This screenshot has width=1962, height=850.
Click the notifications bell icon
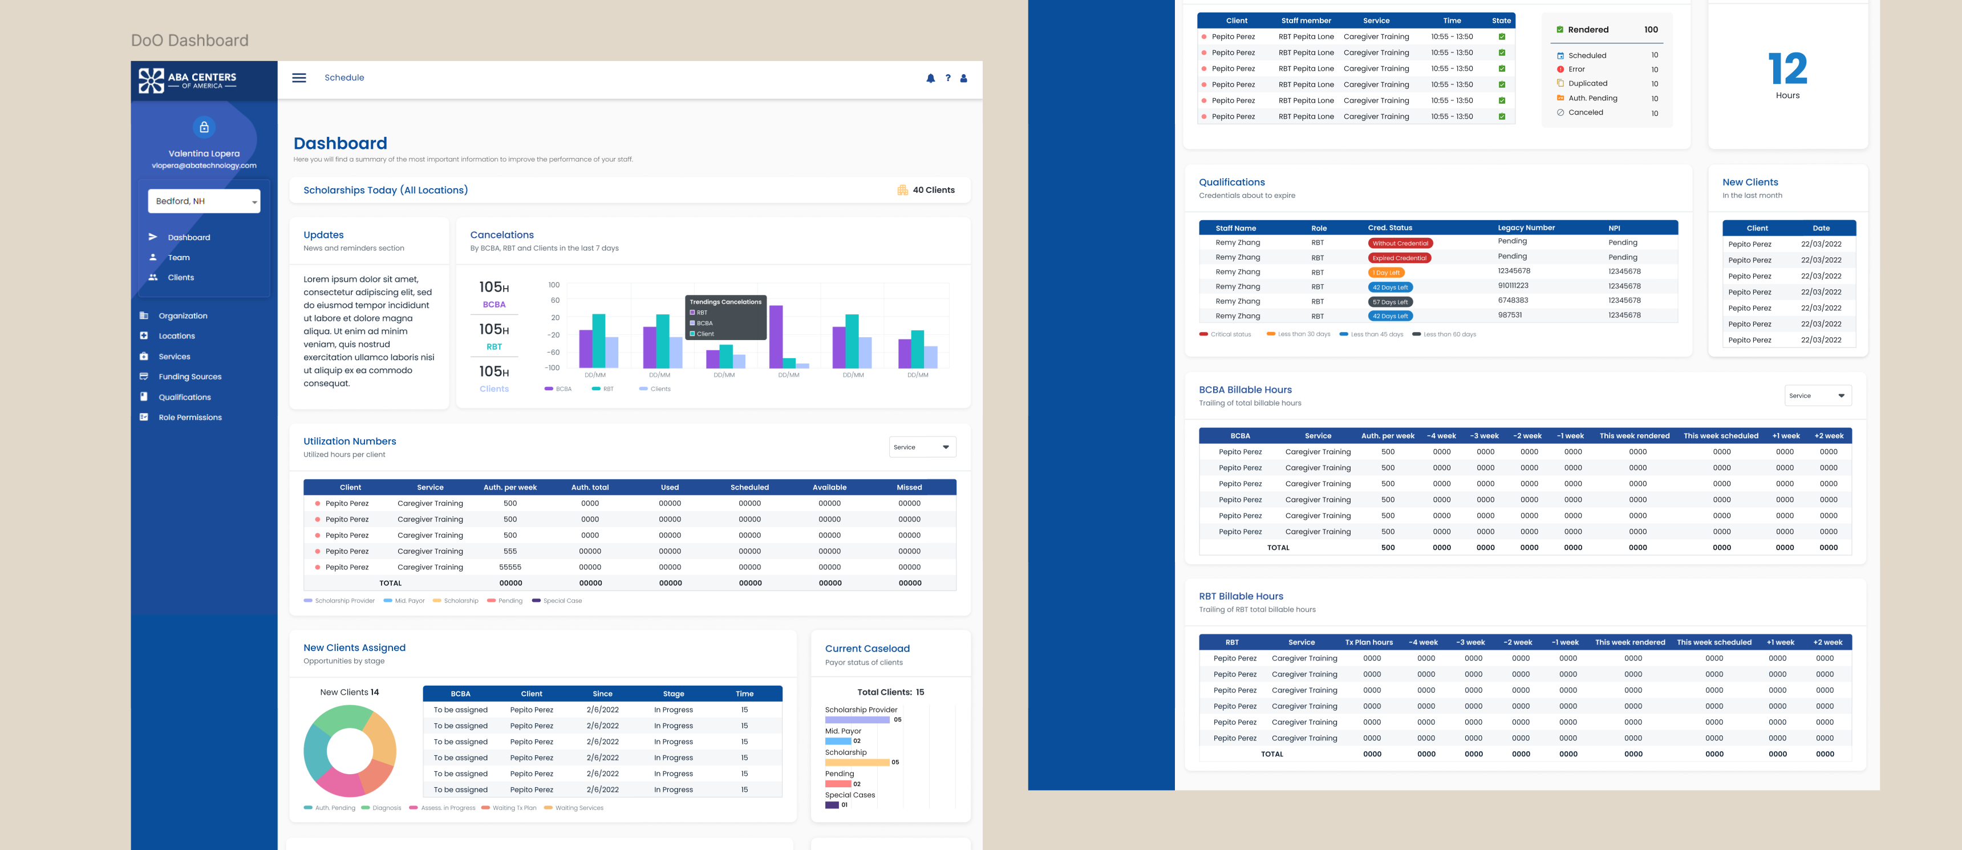(x=930, y=79)
